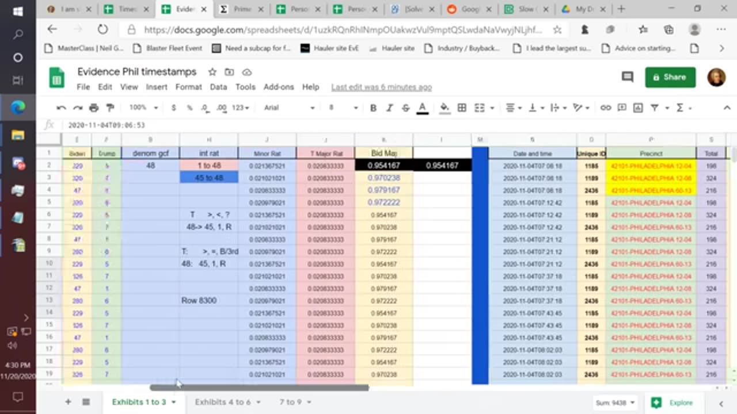This screenshot has width=737, height=414.
Task: Open the Tools menu
Action: [x=245, y=87]
